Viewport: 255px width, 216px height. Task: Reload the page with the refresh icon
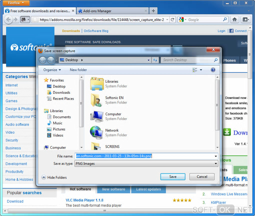(172, 20)
